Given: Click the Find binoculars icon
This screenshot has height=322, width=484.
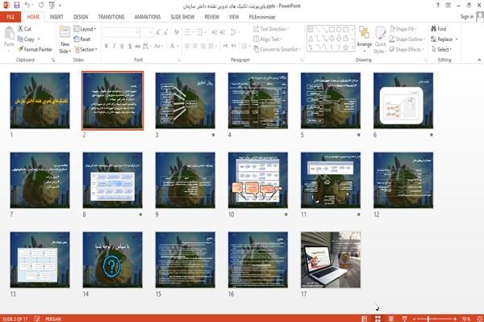Looking at the screenshot, I should pos(434,29).
